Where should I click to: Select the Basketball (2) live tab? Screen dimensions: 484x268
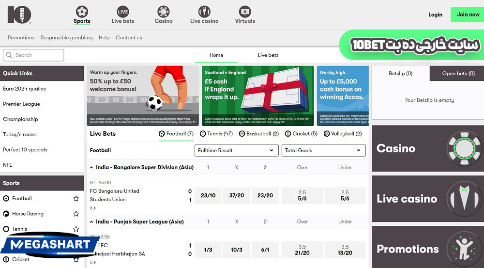tap(259, 134)
